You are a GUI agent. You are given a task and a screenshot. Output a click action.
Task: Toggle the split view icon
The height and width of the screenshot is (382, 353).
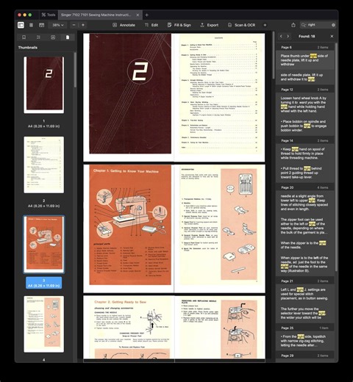[x=42, y=25]
